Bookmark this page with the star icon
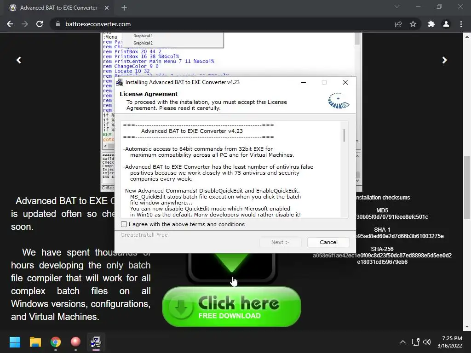 413,24
